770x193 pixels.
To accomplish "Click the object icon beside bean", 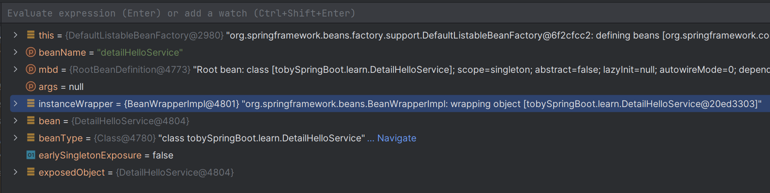I will pyautogui.click(x=31, y=121).
